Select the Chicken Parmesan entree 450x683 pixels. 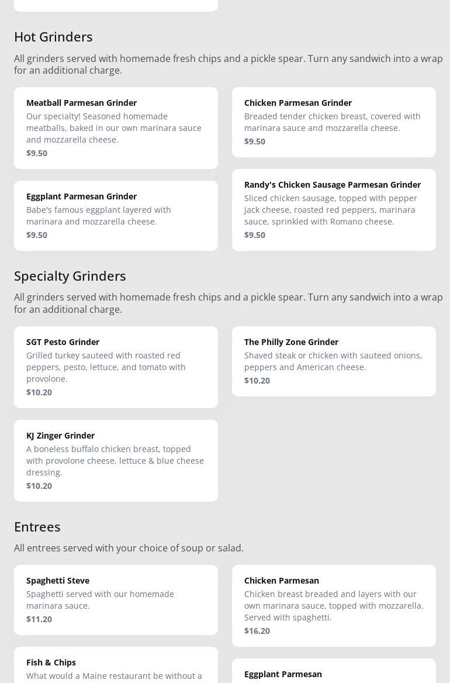point(334,605)
